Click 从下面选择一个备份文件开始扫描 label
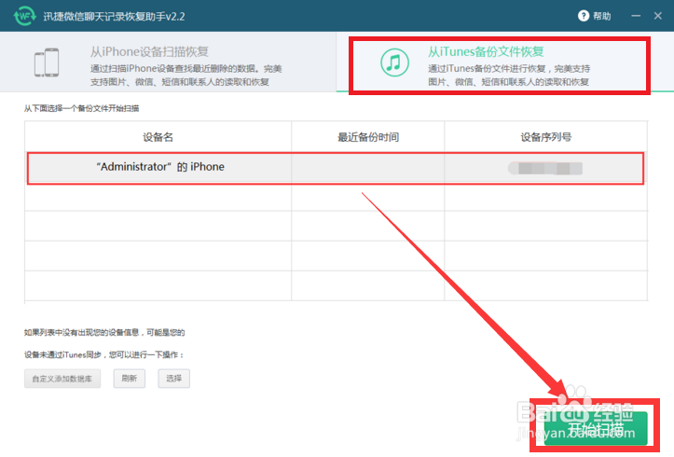 [81, 108]
